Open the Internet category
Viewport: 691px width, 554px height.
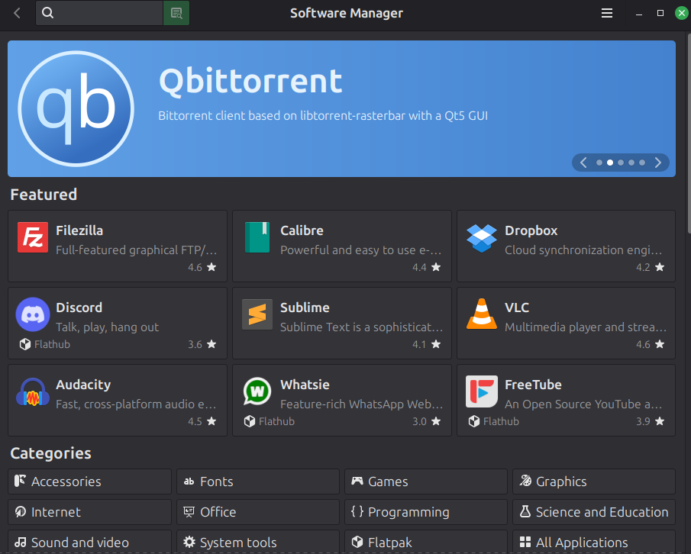pos(89,512)
